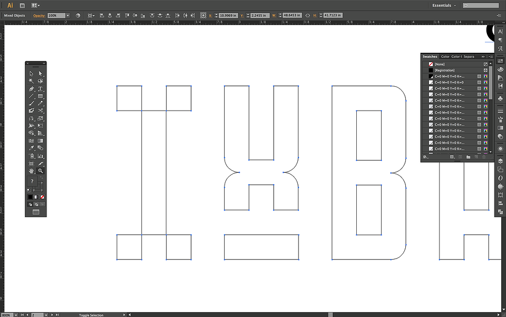This screenshot has height=317, width=506.
Task: Open the Swatches panel flyout menu
Action: pyautogui.click(x=491, y=56)
